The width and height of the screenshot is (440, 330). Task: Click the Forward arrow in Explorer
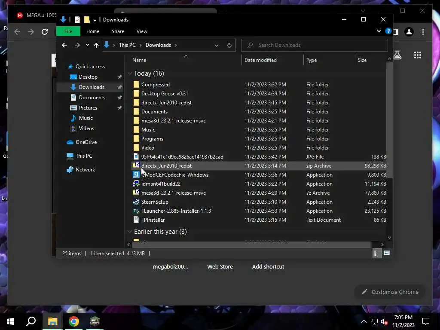coord(77,45)
